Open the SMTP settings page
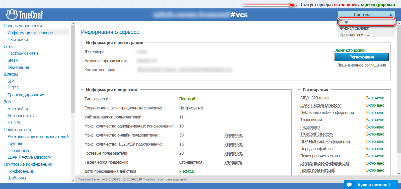 (13, 60)
